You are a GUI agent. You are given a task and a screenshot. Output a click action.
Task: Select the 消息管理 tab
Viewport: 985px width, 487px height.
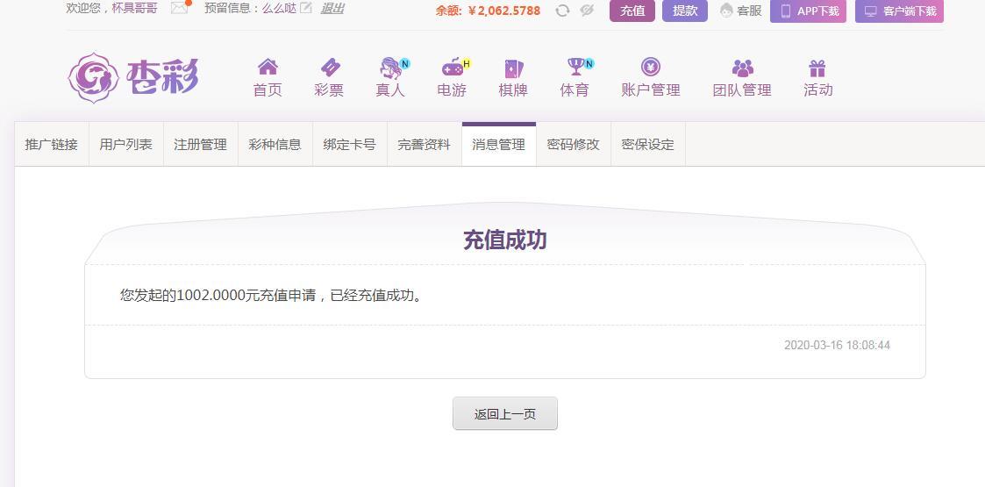pos(499,145)
